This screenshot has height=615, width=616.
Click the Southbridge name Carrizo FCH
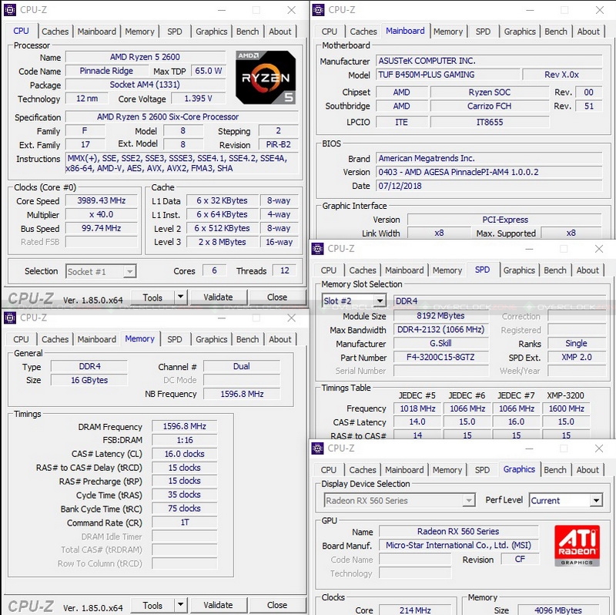tap(490, 106)
